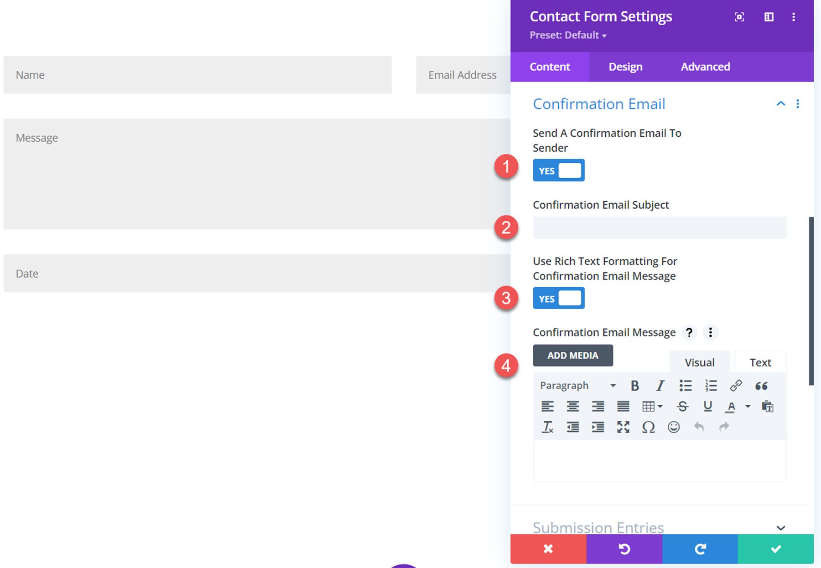Collapse the Confirmation Email section

781,103
